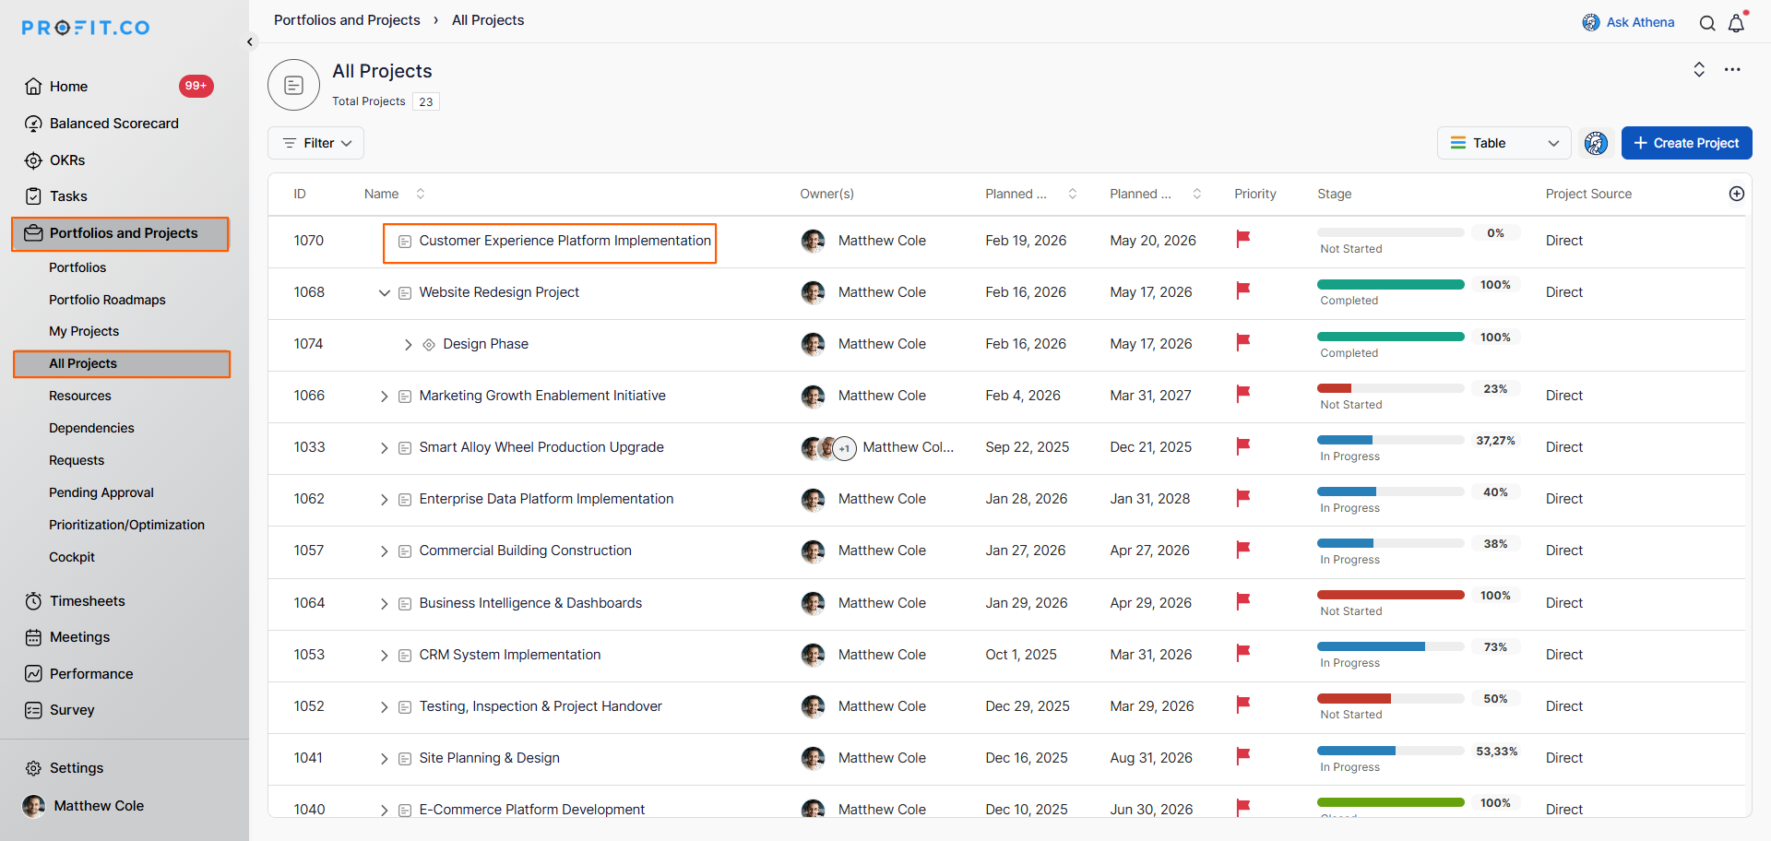Open Portfolio Roadmaps in sidebar
This screenshot has height=841, width=1771.
tap(107, 300)
